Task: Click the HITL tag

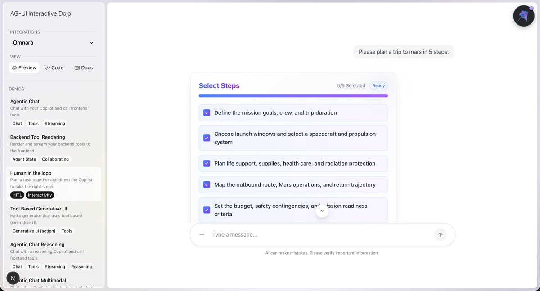Action: click(17, 195)
